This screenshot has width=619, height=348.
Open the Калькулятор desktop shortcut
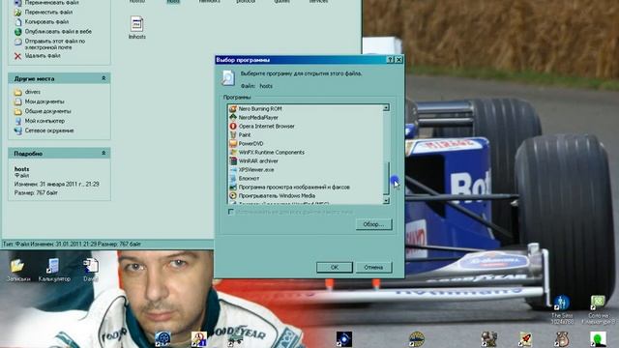[x=54, y=271]
